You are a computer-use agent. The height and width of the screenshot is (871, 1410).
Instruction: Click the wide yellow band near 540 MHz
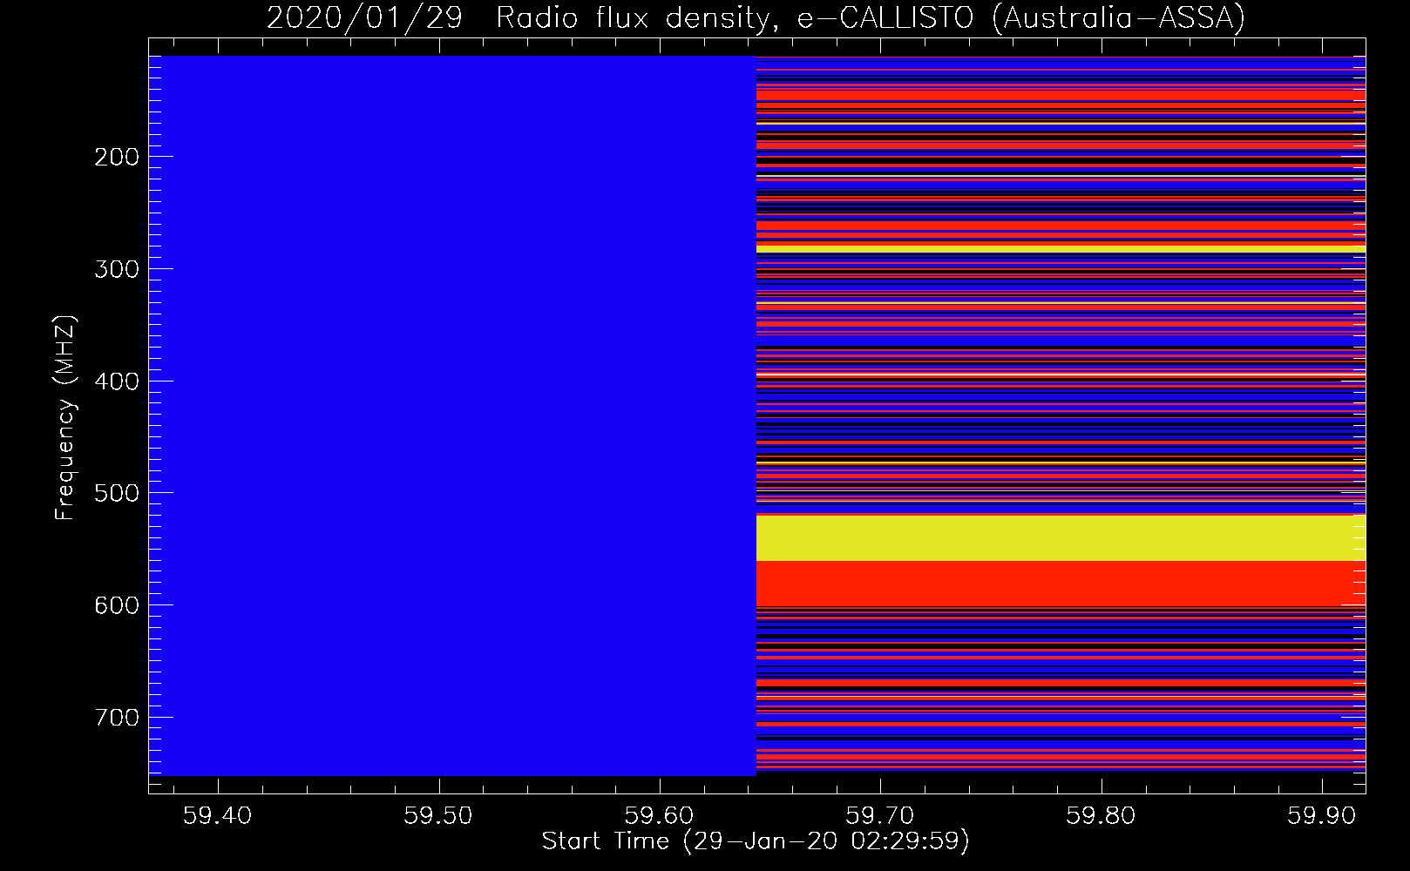1061,537
